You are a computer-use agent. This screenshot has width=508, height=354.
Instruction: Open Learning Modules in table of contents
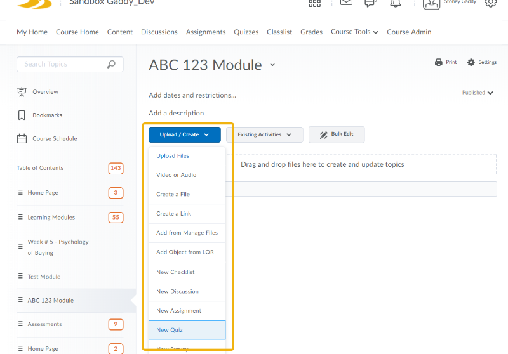click(51, 217)
